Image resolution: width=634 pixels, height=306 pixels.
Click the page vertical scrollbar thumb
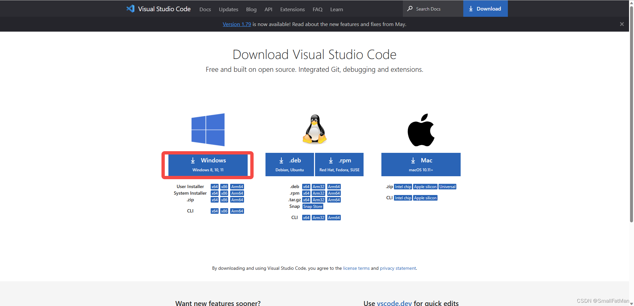tap(631, 114)
